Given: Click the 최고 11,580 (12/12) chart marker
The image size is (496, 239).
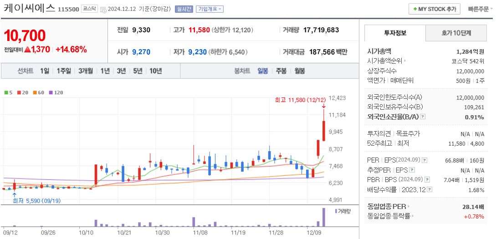Looking at the screenshot, I should pyautogui.click(x=300, y=100).
